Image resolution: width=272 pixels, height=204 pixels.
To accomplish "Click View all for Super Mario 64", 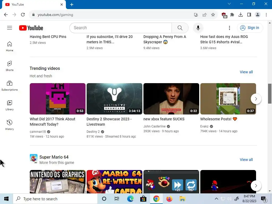I will coord(246,160).
